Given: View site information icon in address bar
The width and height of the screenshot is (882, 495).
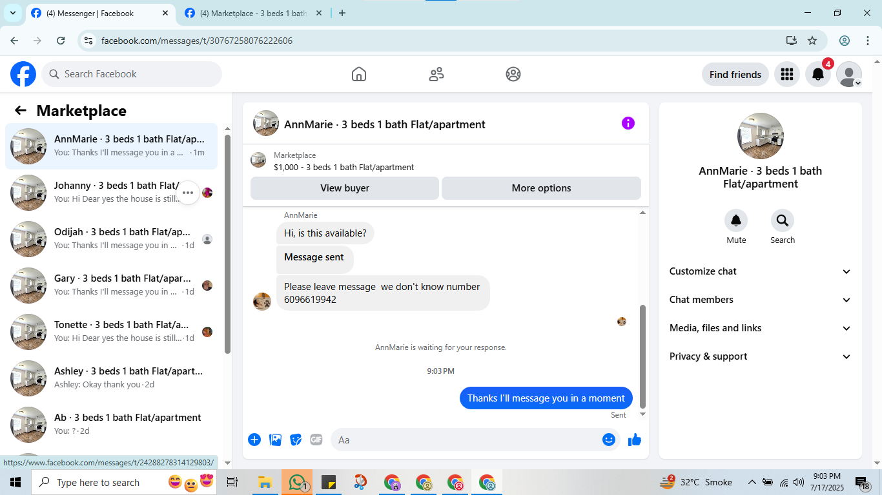Looking at the screenshot, I should point(89,41).
